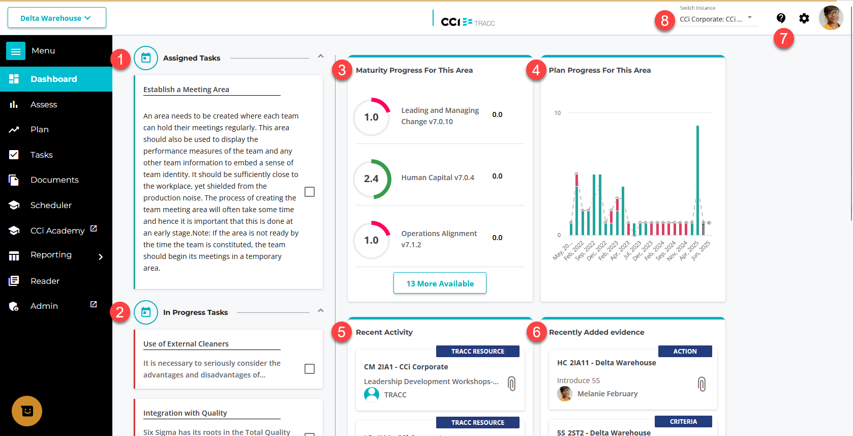Image resolution: width=853 pixels, height=436 pixels.
Task: Click the 13 More Available button
Action: click(440, 283)
